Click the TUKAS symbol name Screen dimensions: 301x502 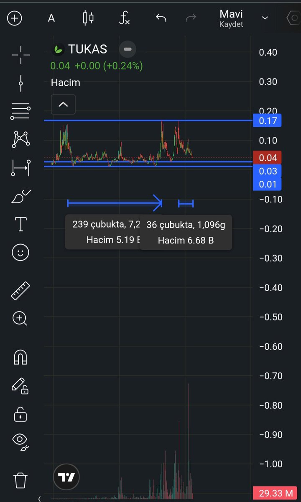(88, 49)
